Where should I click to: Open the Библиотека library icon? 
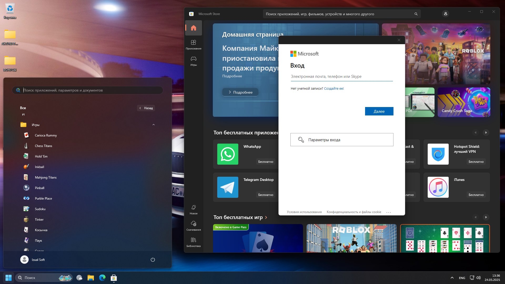[x=194, y=242]
